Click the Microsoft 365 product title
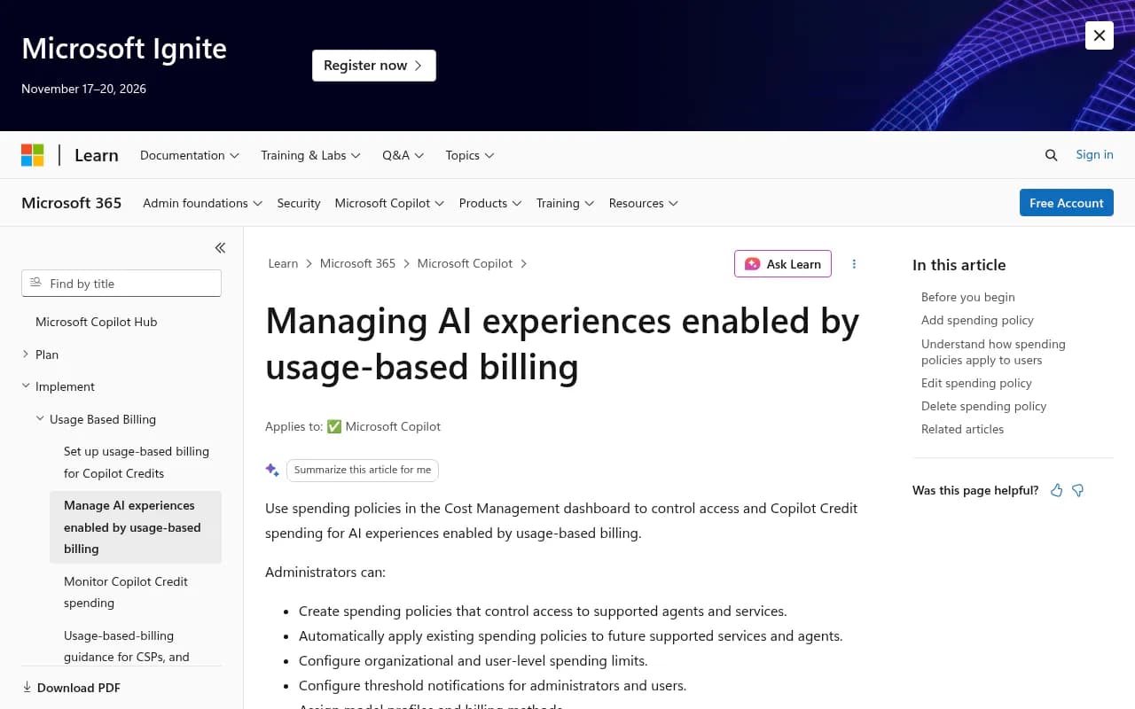The image size is (1135, 709). (72, 203)
